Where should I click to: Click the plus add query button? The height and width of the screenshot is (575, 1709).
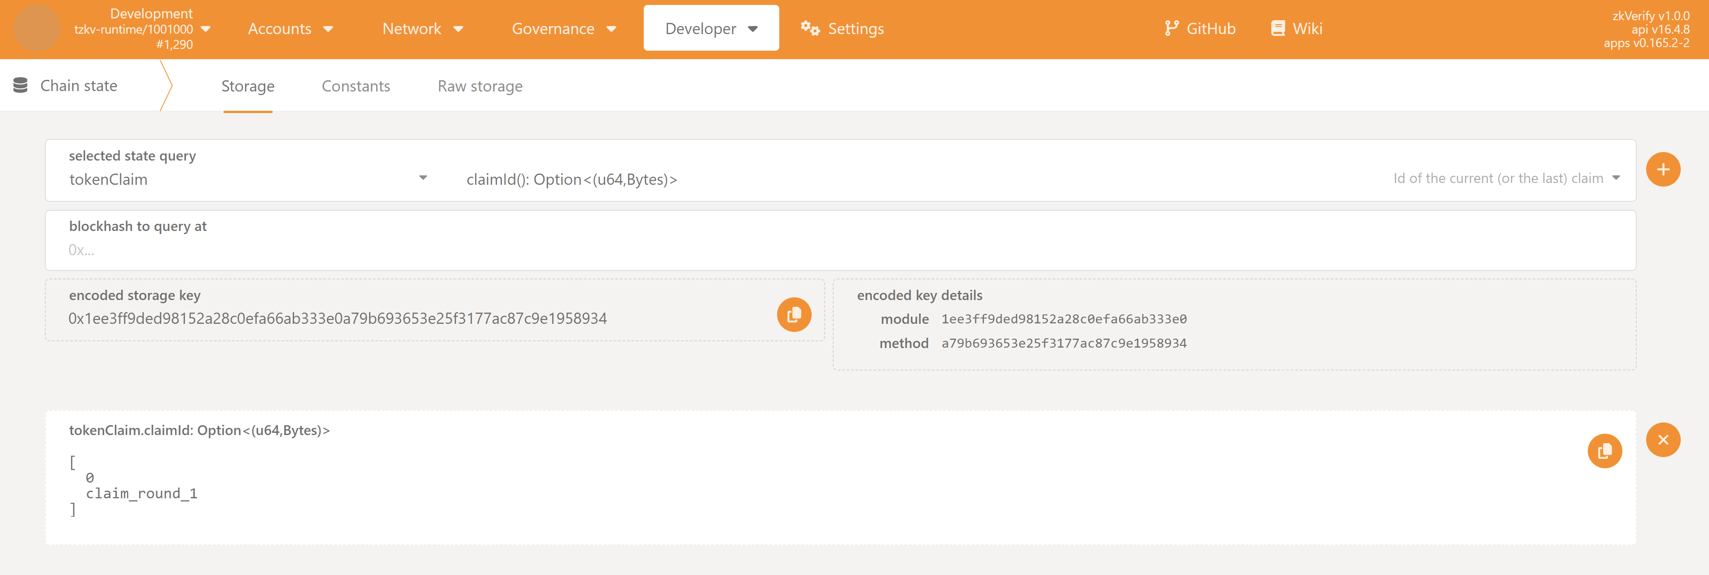1662,170
